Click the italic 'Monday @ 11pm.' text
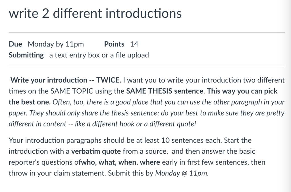 [x=182, y=173]
